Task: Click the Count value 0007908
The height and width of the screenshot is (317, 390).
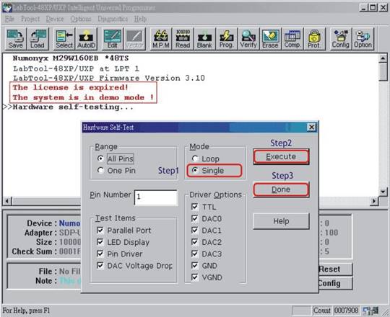Action: click(346, 311)
